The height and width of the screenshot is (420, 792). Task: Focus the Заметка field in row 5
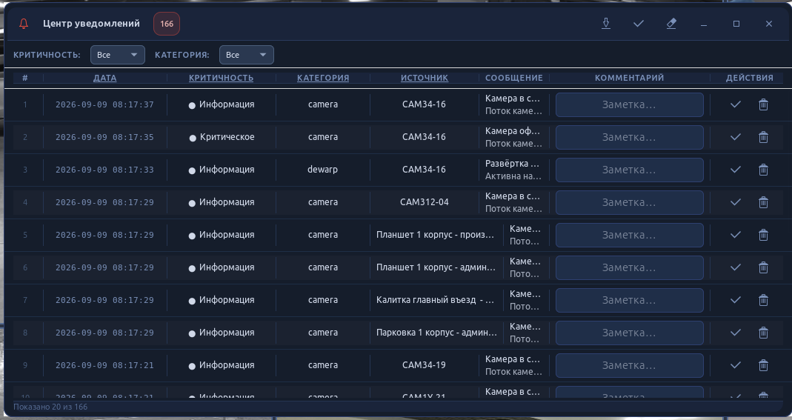coord(629,236)
